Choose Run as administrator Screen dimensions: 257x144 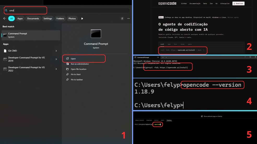point(80,64)
